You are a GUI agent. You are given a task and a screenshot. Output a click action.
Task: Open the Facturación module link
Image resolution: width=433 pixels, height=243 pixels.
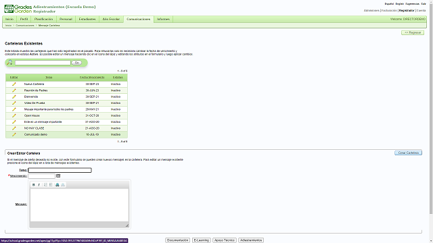click(x=390, y=11)
